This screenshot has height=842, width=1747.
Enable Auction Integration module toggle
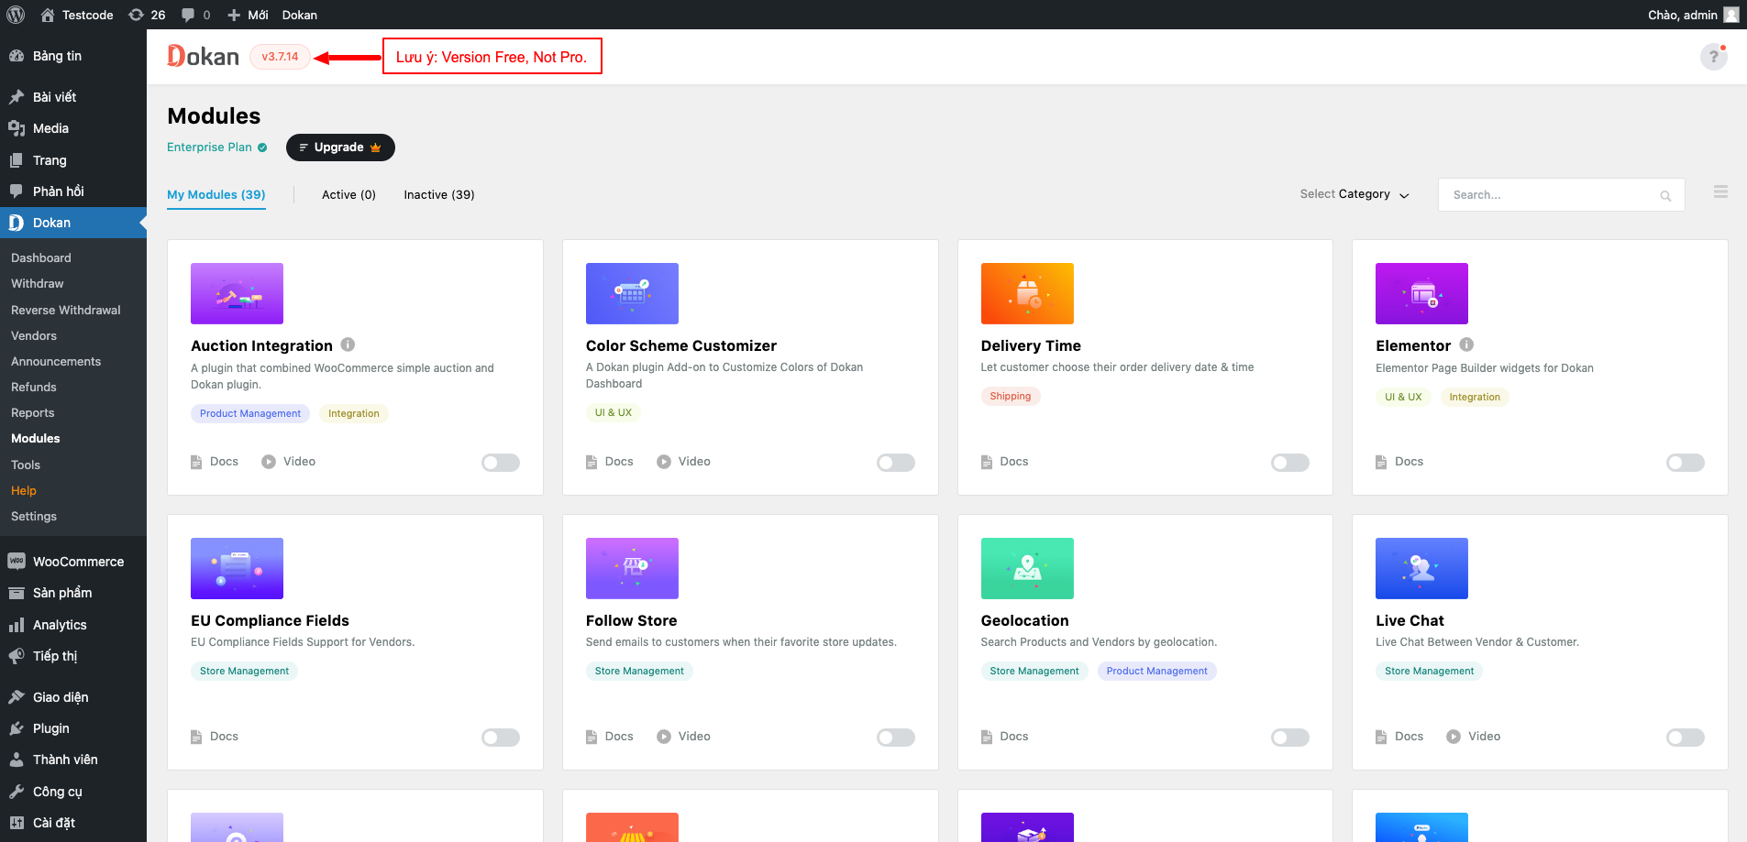(501, 463)
